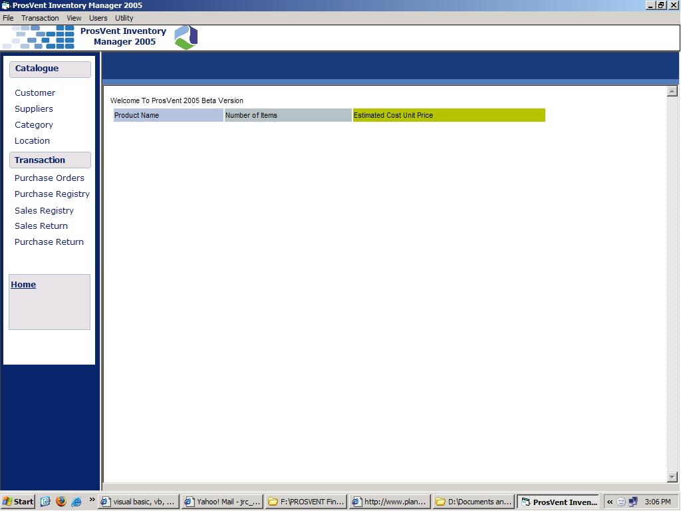The height and width of the screenshot is (511, 681).
Task: Open Internet Explorer from quick launch
Action: click(x=76, y=502)
